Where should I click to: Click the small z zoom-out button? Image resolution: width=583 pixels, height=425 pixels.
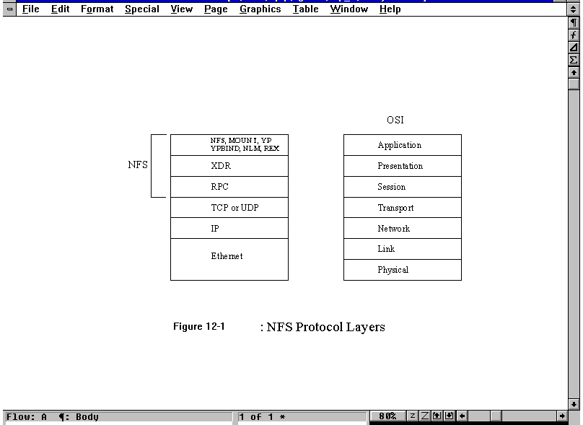click(413, 416)
